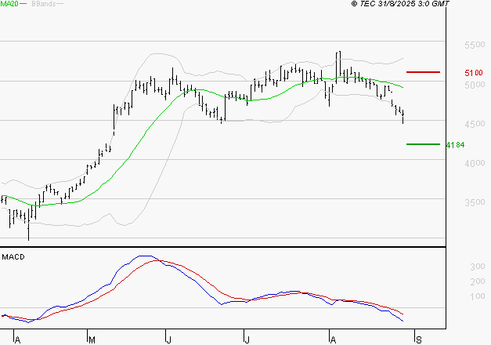Click the red 5100 resistance line
The width and height of the screenshot is (491, 345).
[423, 72]
